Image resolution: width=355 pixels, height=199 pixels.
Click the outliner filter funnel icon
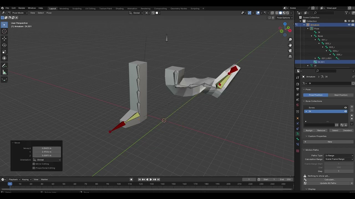click(x=347, y=13)
